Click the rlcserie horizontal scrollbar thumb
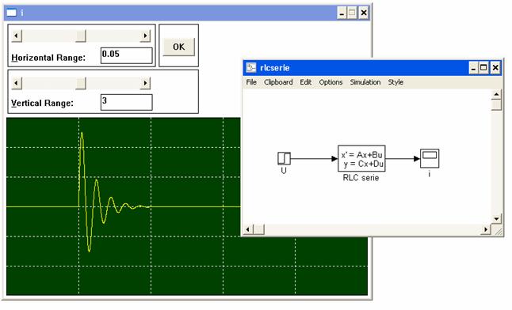512x310 pixels. (x=258, y=229)
